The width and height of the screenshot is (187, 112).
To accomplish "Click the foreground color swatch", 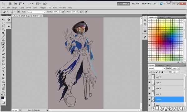I will [2, 98].
